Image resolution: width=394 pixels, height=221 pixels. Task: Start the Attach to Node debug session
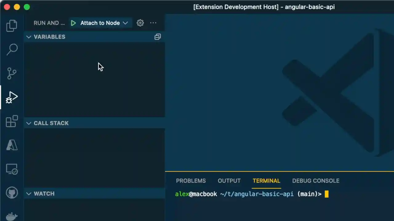pyautogui.click(x=73, y=23)
